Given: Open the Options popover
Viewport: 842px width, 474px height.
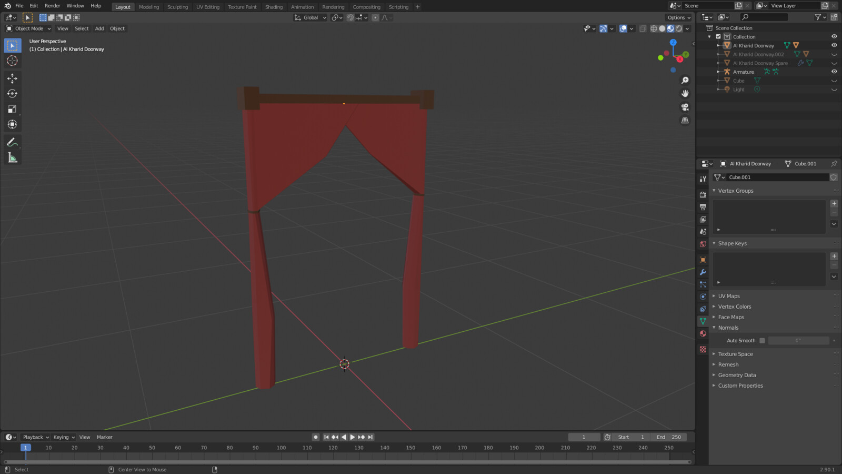Looking at the screenshot, I should (x=678, y=17).
